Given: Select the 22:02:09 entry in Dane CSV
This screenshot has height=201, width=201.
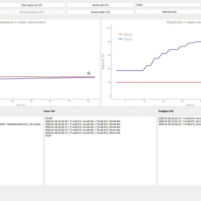Looking at the screenshot, I should click(82, 121).
